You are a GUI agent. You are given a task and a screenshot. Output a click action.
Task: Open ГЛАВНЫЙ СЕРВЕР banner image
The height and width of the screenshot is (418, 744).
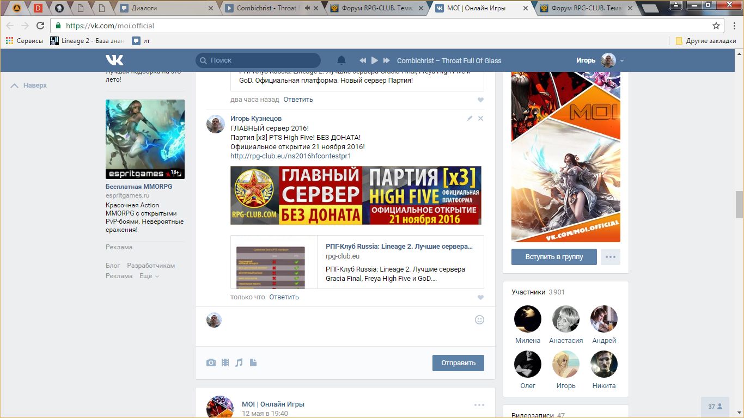click(x=356, y=195)
